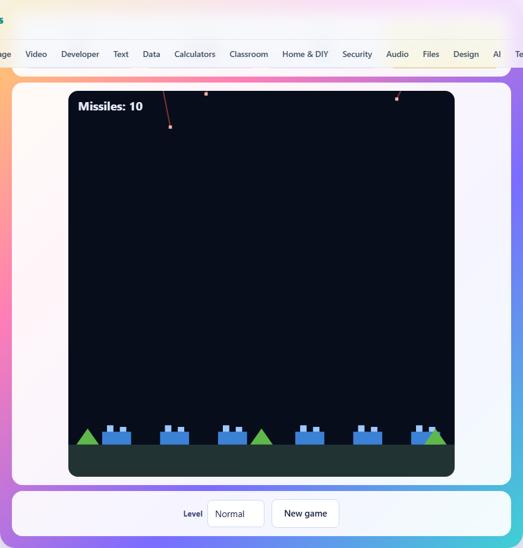Open the Security category
Image resolution: width=523 pixels, height=548 pixels.
coord(357,54)
